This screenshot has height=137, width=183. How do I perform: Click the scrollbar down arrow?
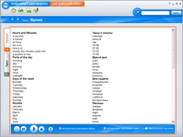(173, 121)
